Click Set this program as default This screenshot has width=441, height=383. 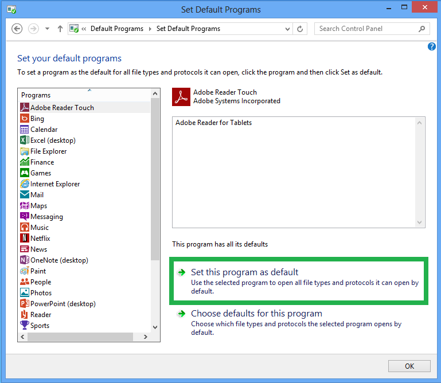[299, 281]
